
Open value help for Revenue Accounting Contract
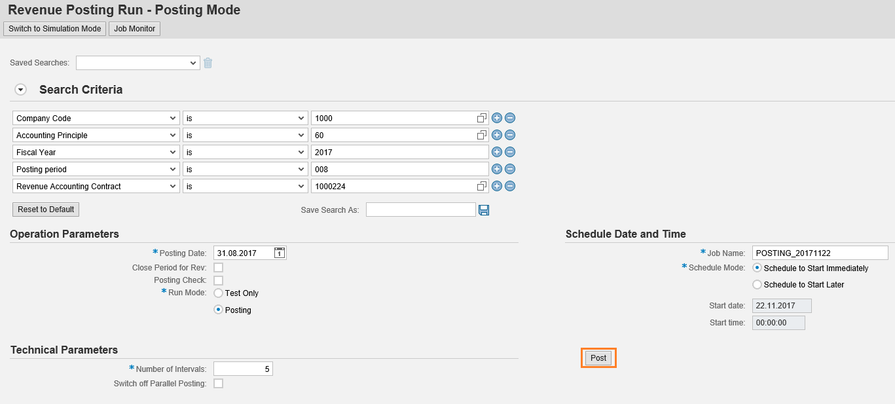click(x=481, y=185)
